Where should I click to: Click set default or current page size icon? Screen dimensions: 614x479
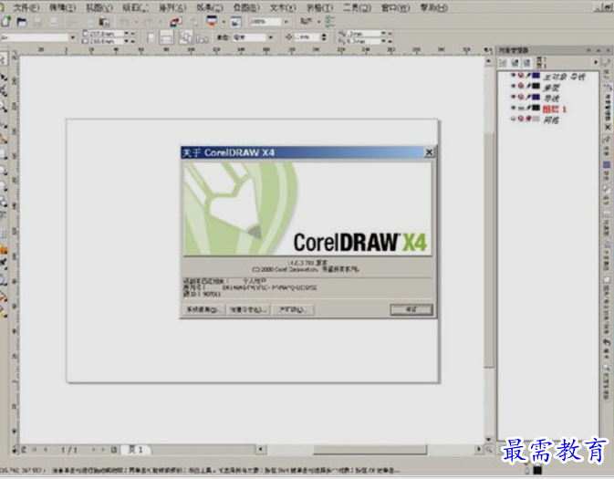(186, 37)
